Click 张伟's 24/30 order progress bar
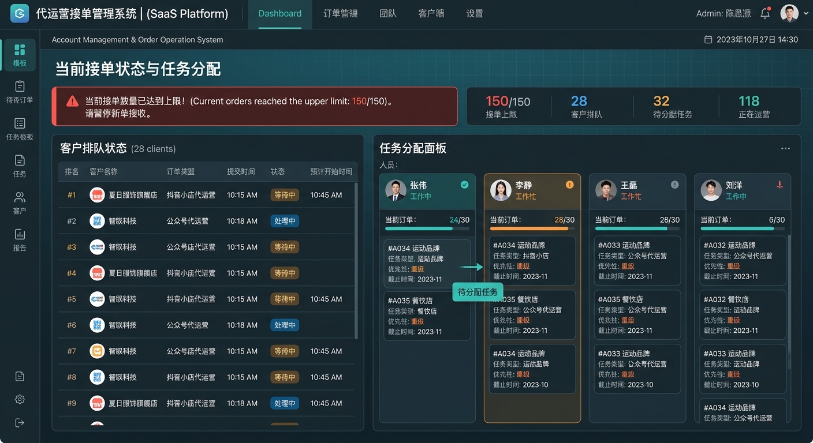Image resolution: width=813 pixels, height=443 pixels. tap(427, 229)
